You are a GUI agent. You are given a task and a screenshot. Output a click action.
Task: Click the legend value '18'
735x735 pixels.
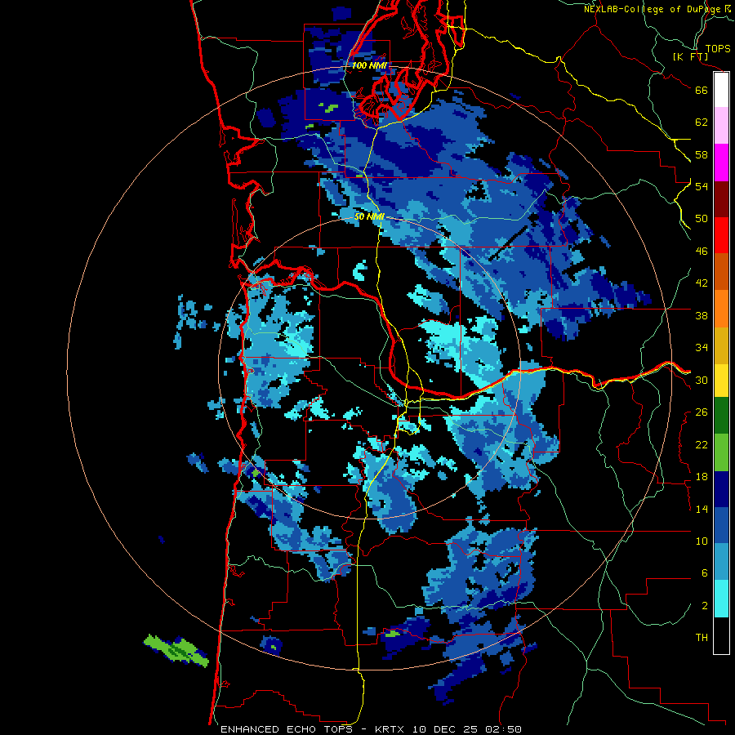tap(702, 477)
